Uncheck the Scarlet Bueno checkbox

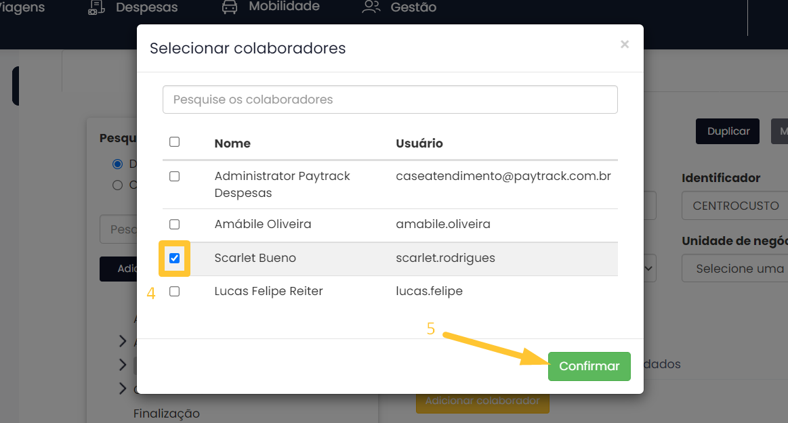pyautogui.click(x=174, y=259)
